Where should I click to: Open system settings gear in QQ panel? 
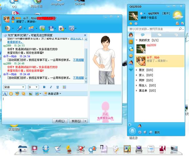(140, 132)
